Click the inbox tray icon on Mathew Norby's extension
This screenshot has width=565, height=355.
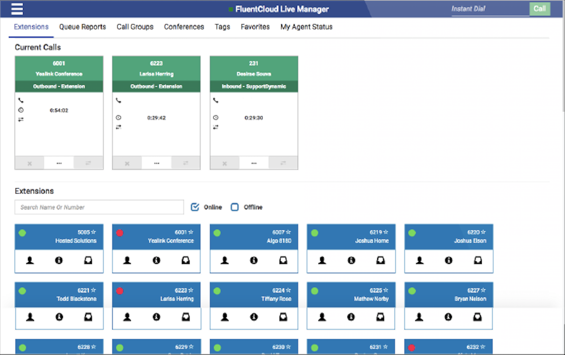tap(380, 317)
